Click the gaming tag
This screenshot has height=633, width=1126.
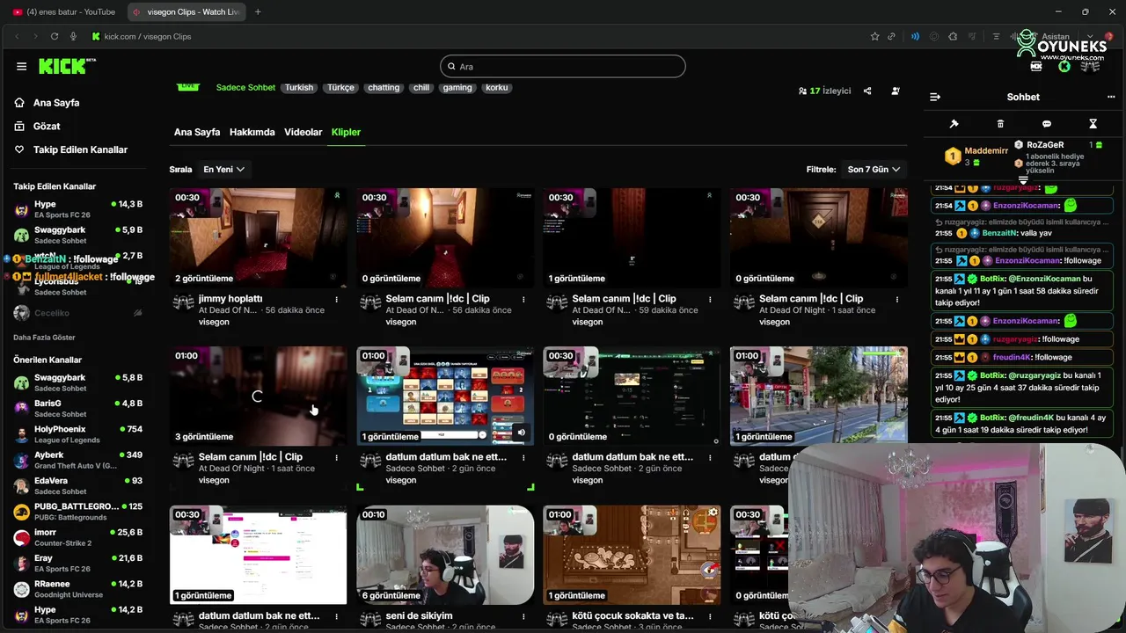coord(457,88)
